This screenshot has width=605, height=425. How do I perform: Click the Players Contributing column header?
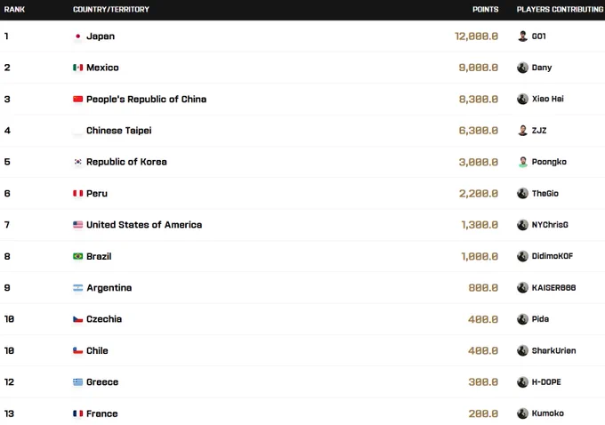click(x=561, y=9)
